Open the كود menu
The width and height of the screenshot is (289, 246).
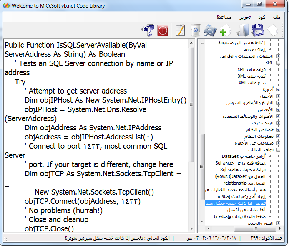(x=261, y=17)
